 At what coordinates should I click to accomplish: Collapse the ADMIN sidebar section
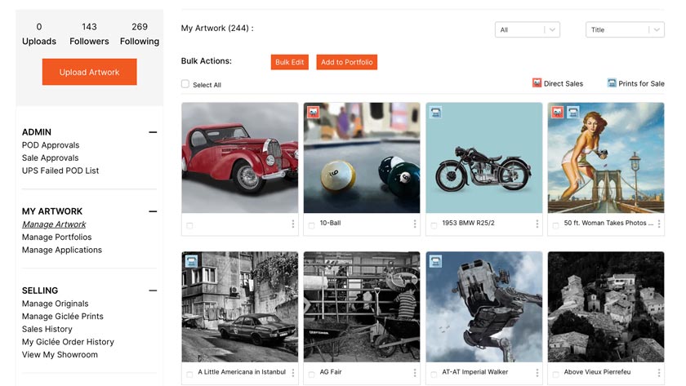click(153, 132)
